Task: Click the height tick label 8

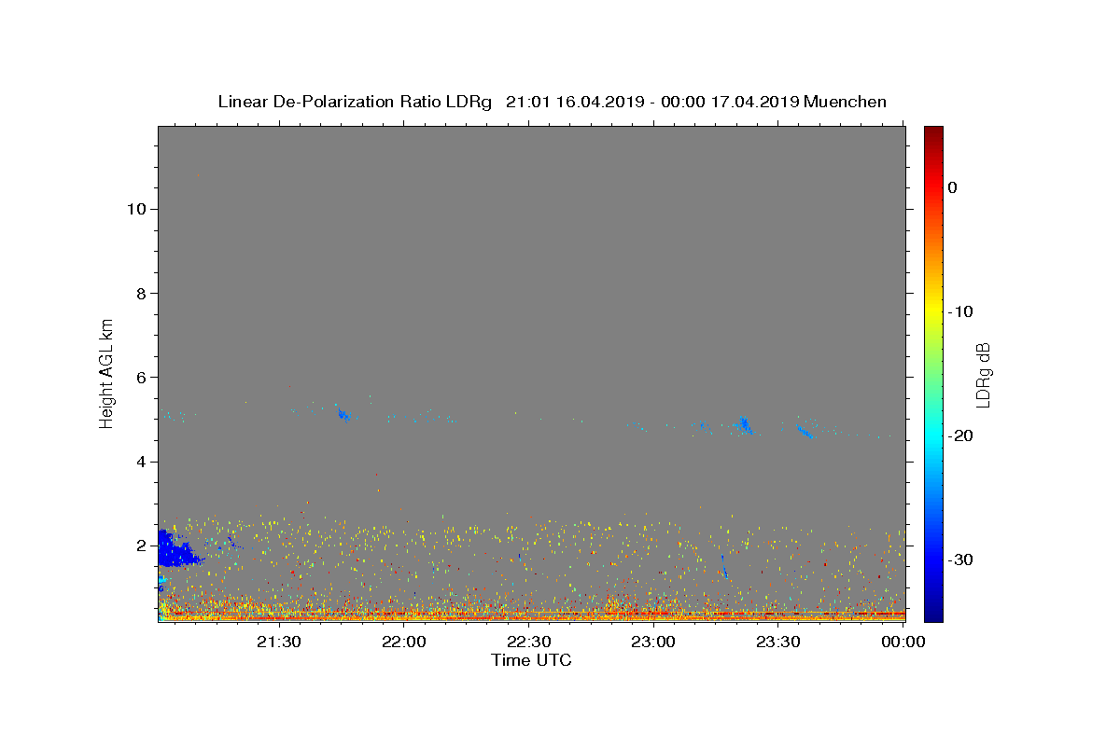Action: coord(142,293)
